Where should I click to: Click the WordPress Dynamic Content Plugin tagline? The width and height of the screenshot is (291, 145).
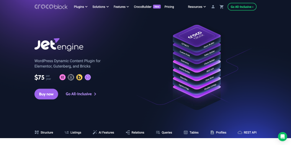click(x=67, y=63)
